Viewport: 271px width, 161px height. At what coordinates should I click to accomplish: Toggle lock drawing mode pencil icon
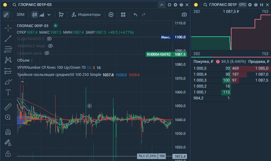[8, 143]
